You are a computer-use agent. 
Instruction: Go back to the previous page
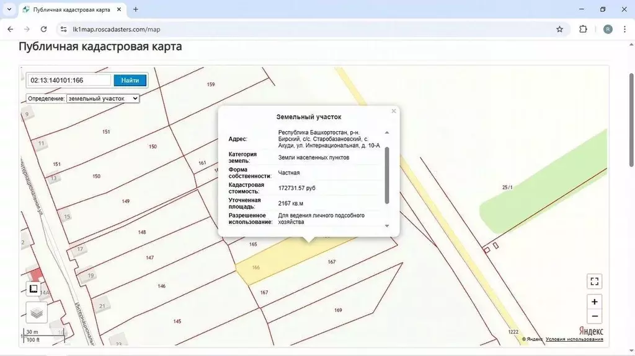(x=10, y=29)
